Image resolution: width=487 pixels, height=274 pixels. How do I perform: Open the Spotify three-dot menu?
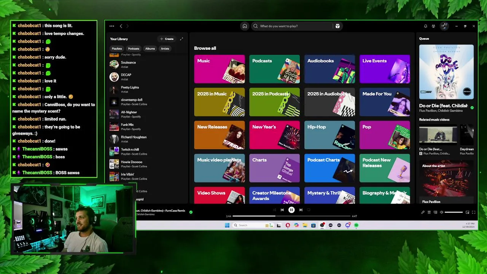tap(112, 26)
